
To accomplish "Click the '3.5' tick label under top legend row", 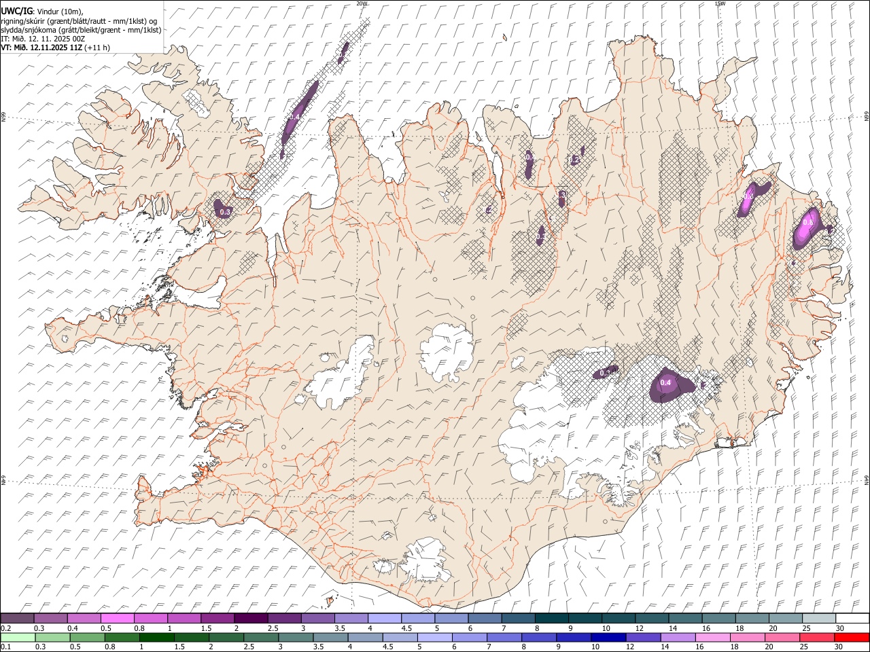I will [340, 628].
